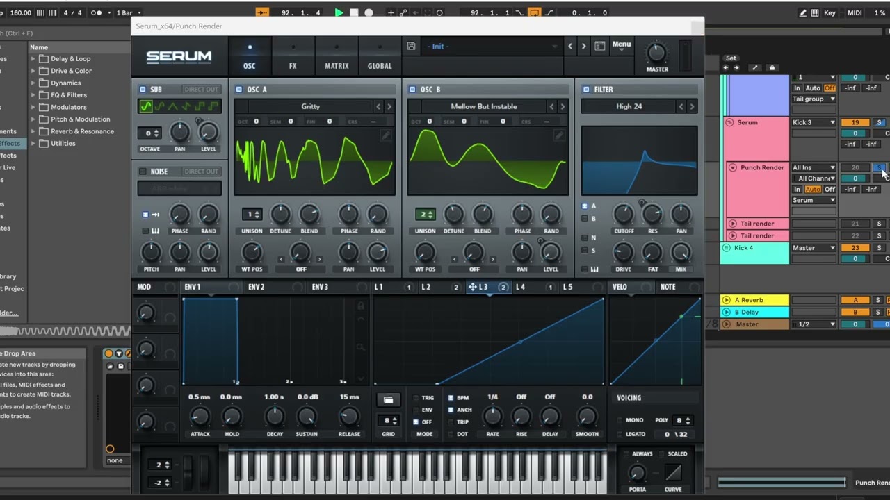890x500 pixels.
Task: Toggle SUB oscillator enable checkbox
Action: click(143, 90)
